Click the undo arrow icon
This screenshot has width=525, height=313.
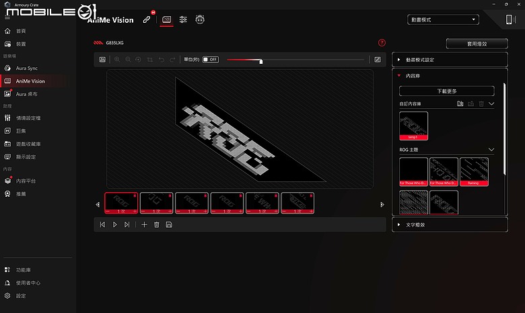point(162,60)
